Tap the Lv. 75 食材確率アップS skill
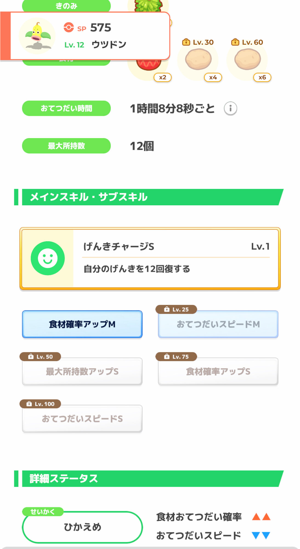Viewport: 300px width, 549px height. [218, 371]
